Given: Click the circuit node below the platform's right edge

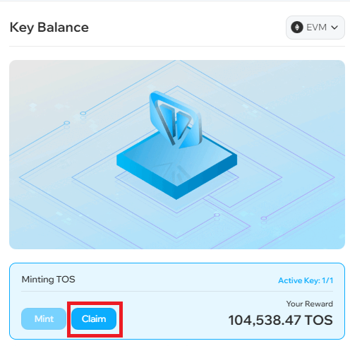Looking at the screenshot, I should [x=217, y=215].
